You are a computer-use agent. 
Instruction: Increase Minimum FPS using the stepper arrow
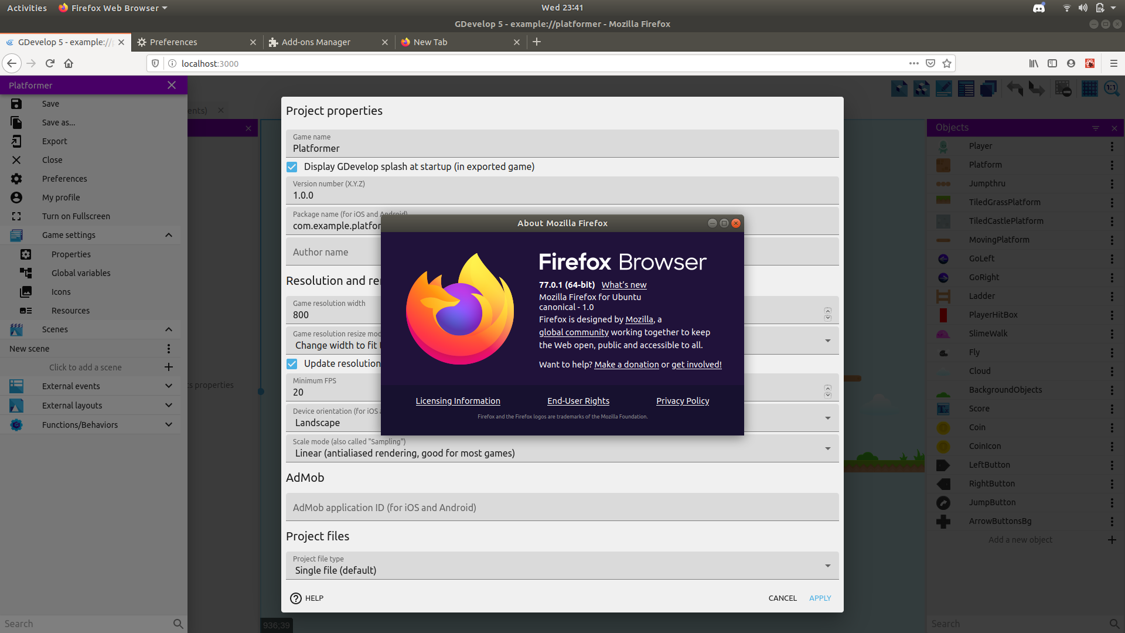[x=828, y=384]
